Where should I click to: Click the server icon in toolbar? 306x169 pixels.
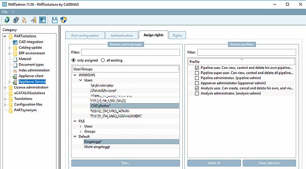click(16, 20)
